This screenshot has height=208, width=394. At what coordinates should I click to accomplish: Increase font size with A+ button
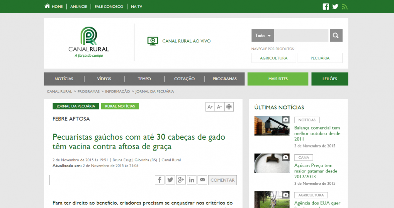click(210, 107)
